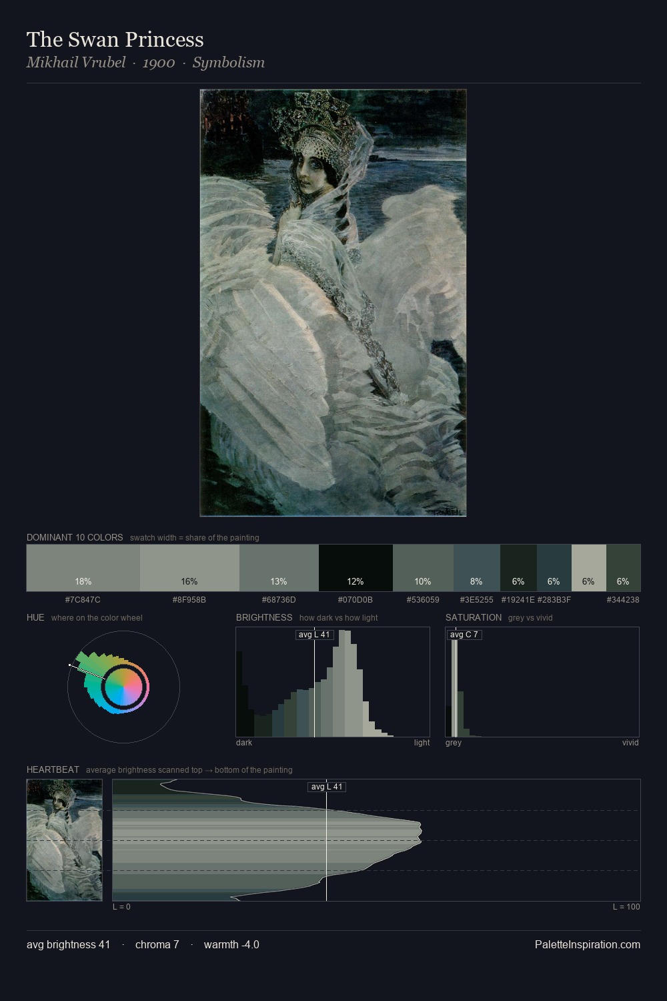
Task: Click the 'avg L 41' label in Heartbeat
Action: (327, 787)
